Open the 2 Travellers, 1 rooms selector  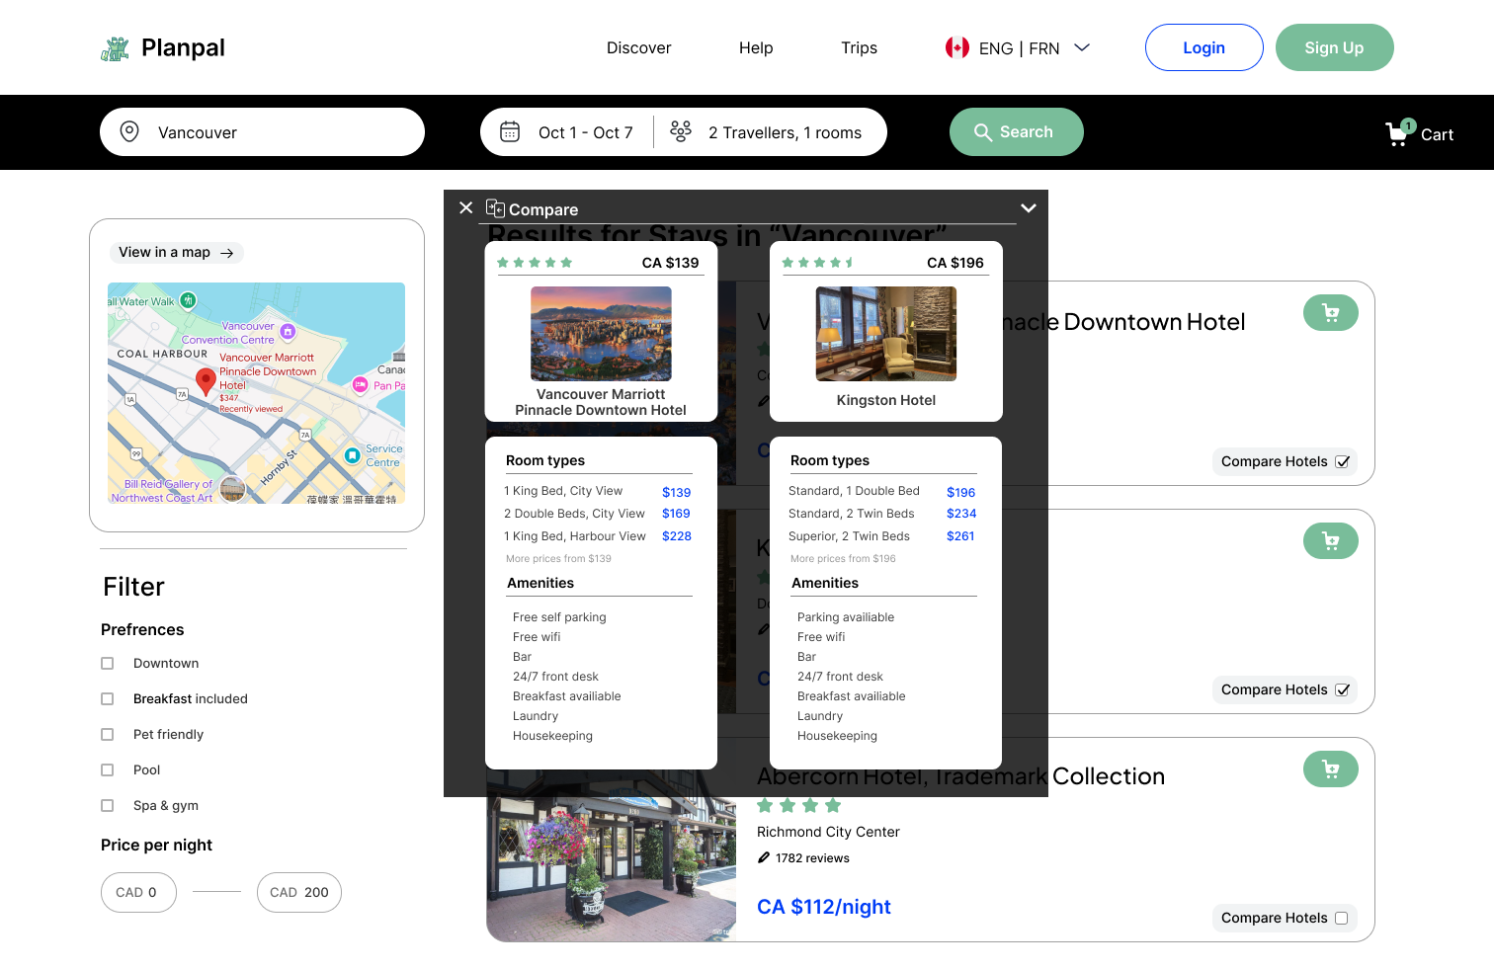[784, 131]
